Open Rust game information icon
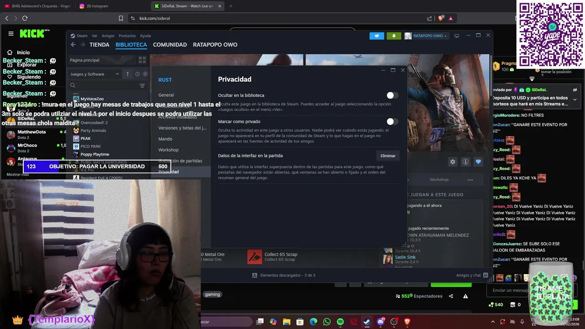This screenshot has width=585, height=329. coord(465,162)
